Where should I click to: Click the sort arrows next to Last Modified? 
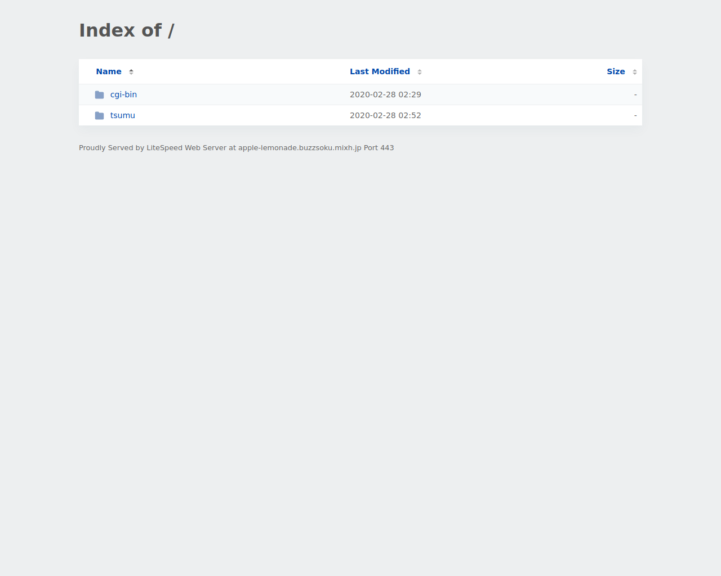click(420, 72)
